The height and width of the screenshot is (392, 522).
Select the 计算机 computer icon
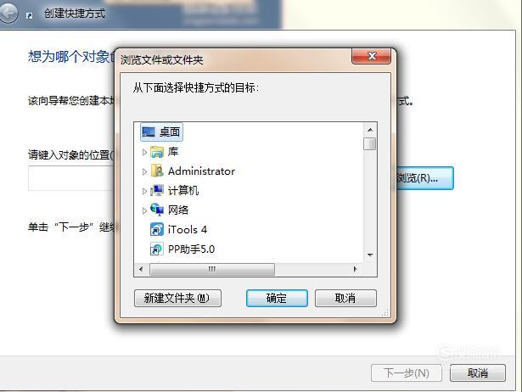[157, 190]
